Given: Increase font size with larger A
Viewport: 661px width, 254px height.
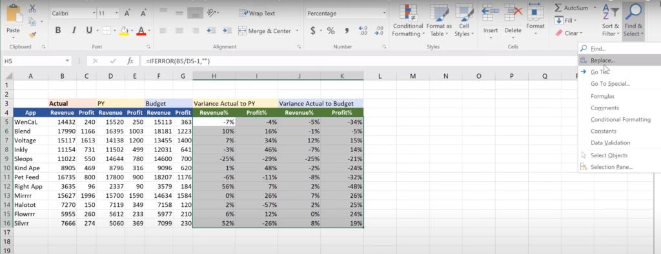Looking at the screenshot, I should (x=127, y=14).
